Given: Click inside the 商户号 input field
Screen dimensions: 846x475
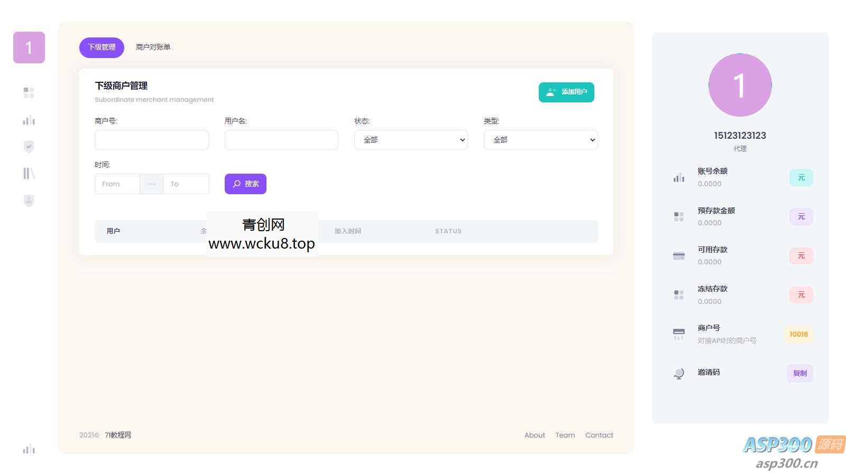Looking at the screenshot, I should point(152,140).
